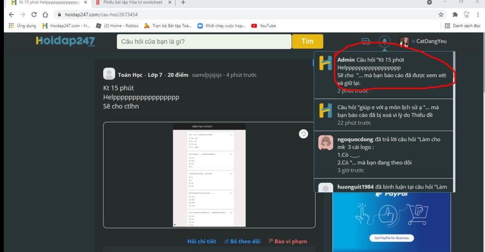This screenshot has width=485, height=252.
Task: Rotate the question image with round icon
Action: pyautogui.click(x=304, y=134)
